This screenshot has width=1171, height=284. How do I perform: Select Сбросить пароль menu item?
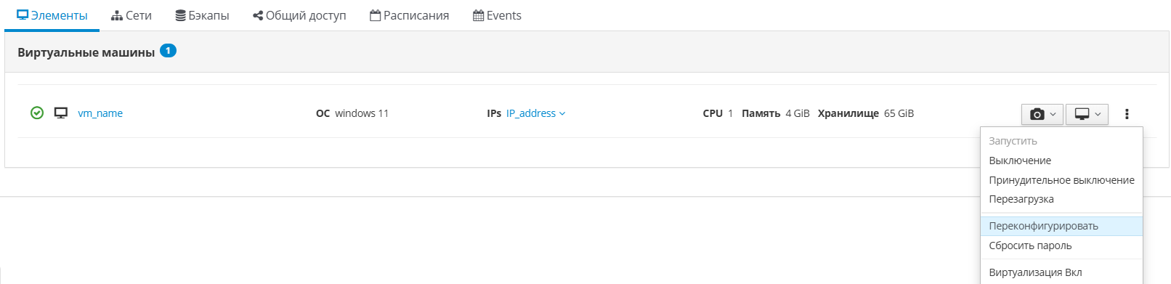click(x=1061, y=246)
